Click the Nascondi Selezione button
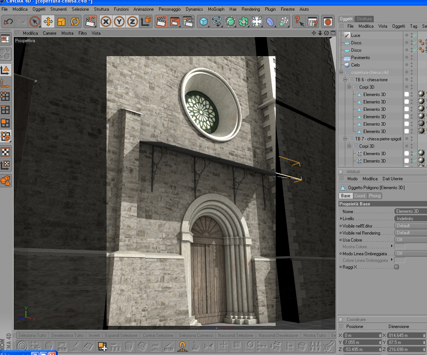 (x=236, y=335)
